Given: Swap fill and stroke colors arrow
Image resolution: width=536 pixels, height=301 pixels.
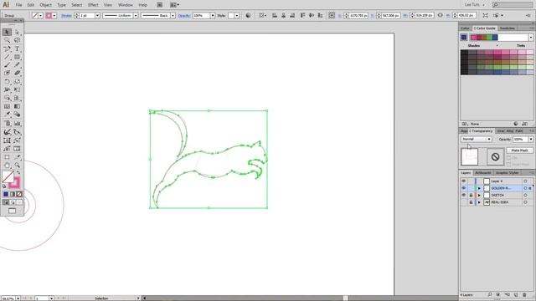Looking at the screenshot, I should [x=18, y=173].
